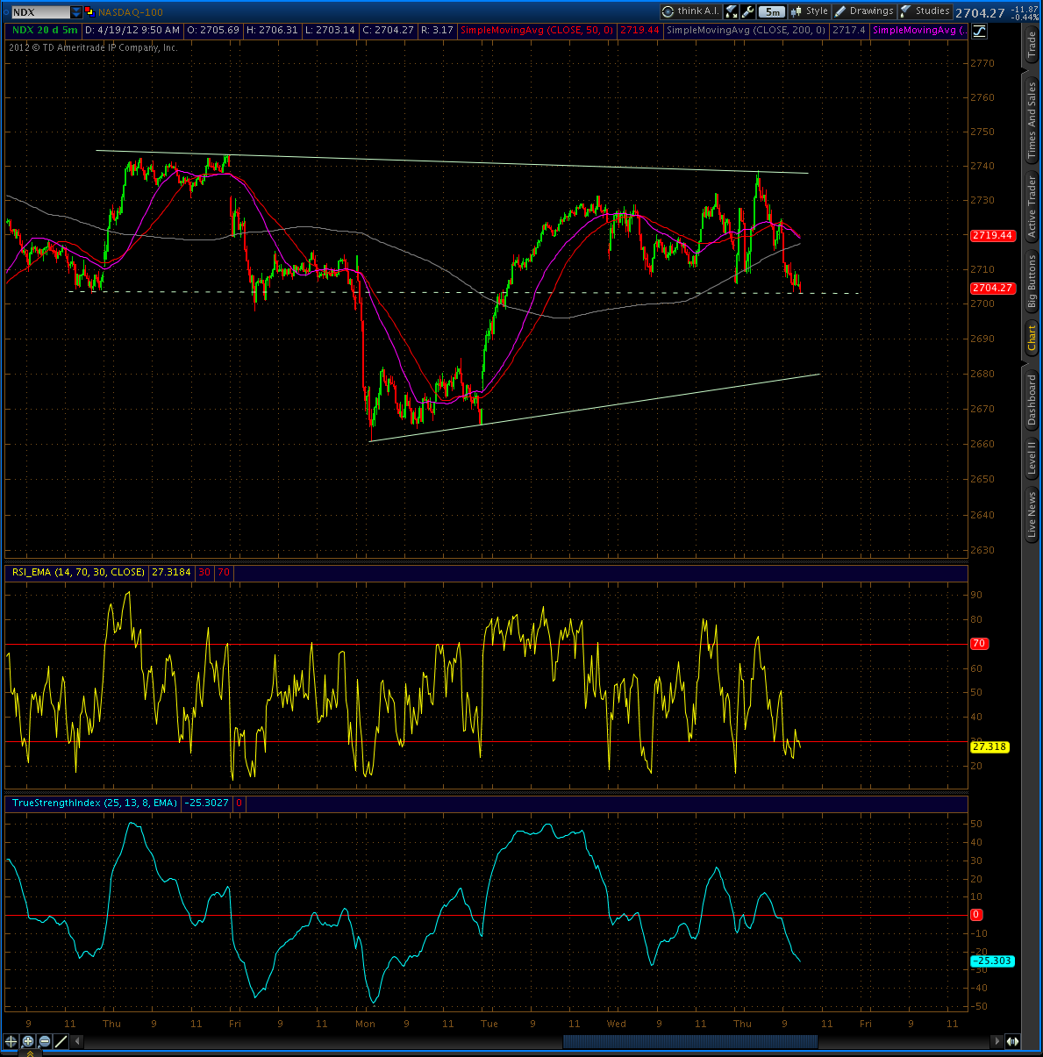
Task: Switch to Times And Sales side tab
Action: pyautogui.click(x=1032, y=120)
